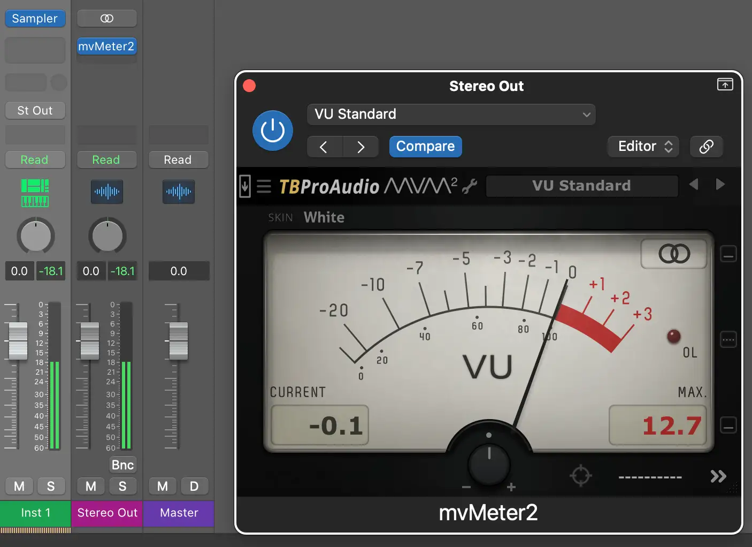Click the double chevron expand icon
This screenshot has height=547, width=752.
[x=718, y=476]
